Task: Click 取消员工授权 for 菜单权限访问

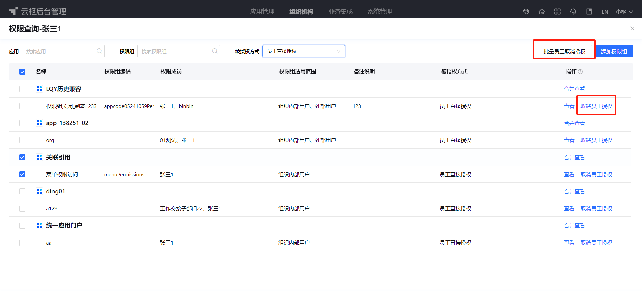Action: (596, 174)
